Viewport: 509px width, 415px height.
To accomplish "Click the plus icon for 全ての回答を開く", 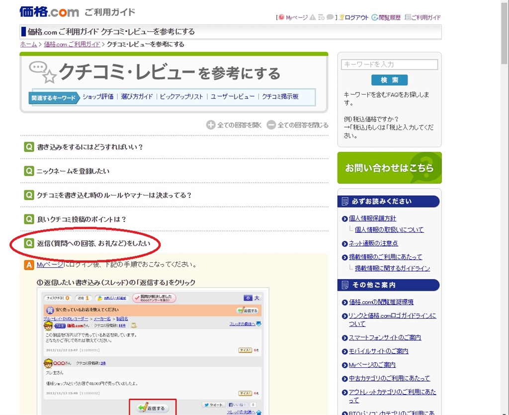I will point(211,125).
